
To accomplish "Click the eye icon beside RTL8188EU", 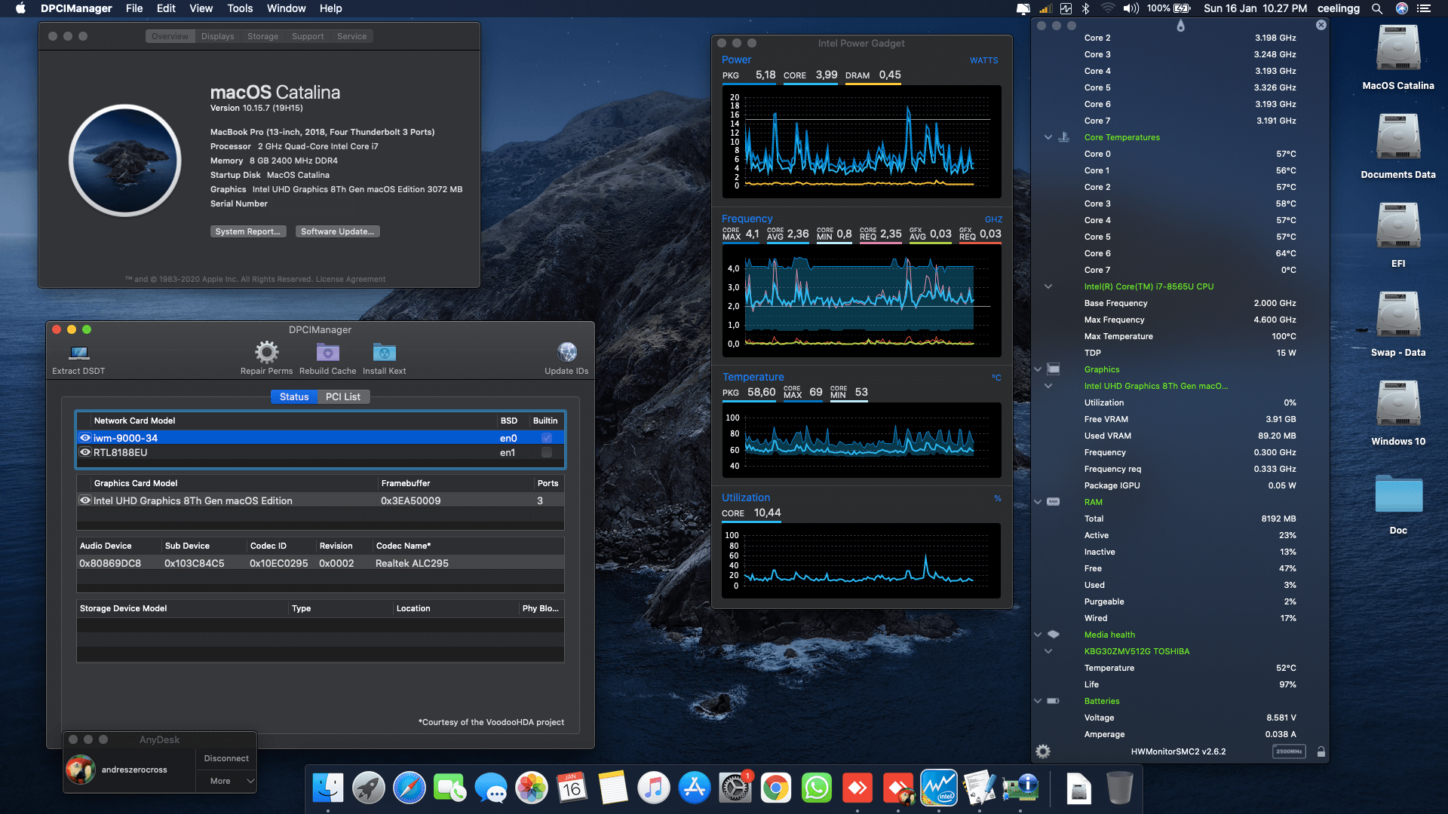I will click(x=85, y=452).
